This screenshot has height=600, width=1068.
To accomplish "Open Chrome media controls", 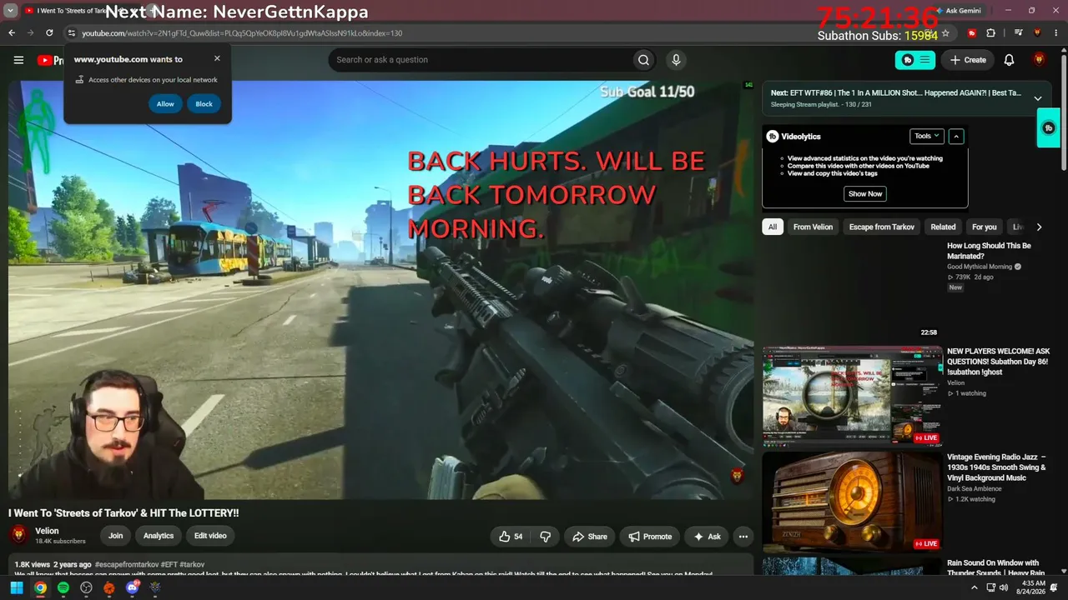I will (x=1018, y=33).
